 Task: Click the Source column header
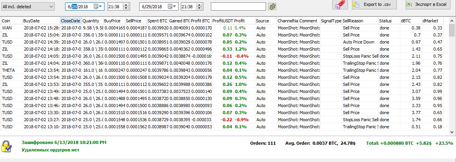[x=266, y=21]
